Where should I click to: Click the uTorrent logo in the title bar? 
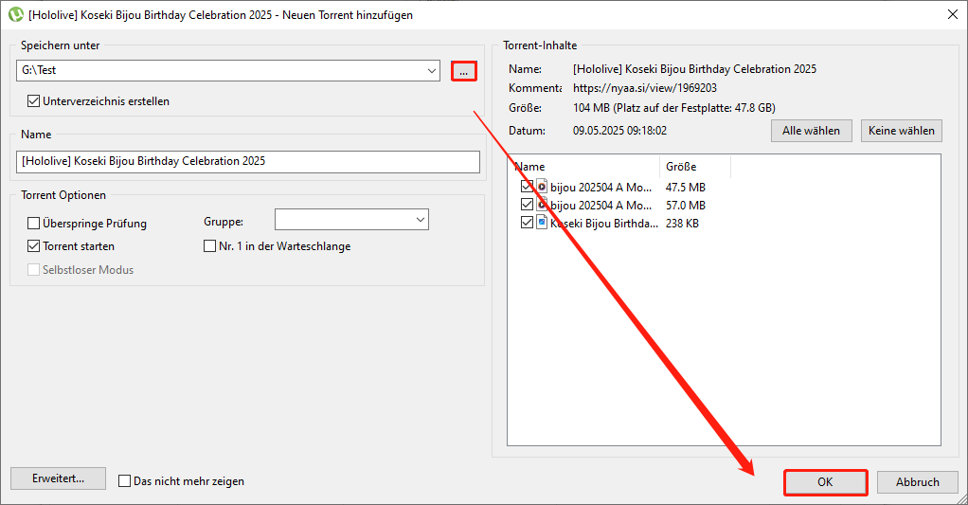(15, 15)
